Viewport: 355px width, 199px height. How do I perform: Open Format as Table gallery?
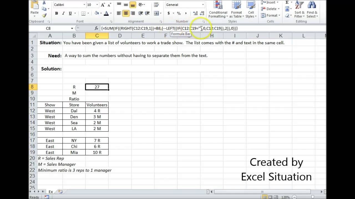[237, 9]
